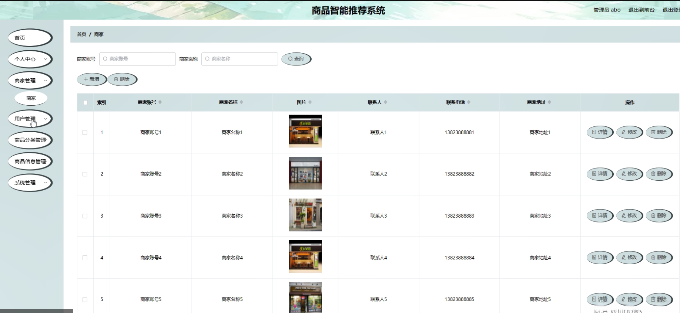Go to 首页 in the sidebar
The width and height of the screenshot is (680, 313).
click(30, 38)
